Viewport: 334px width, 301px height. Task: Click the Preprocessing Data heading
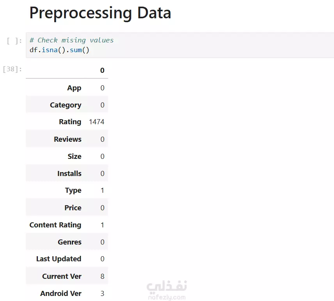[x=100, y=13]
